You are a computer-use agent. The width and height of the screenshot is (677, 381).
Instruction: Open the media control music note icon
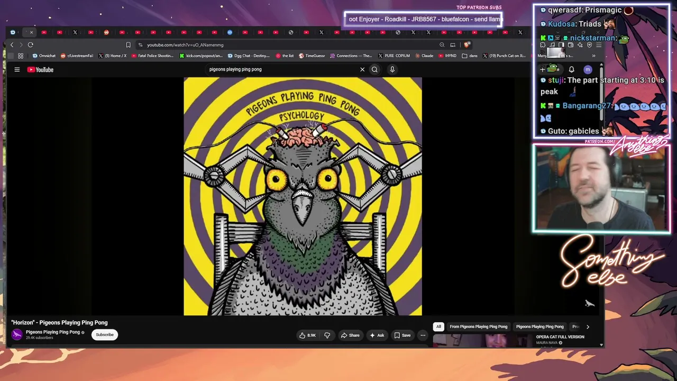coord(552,45)
